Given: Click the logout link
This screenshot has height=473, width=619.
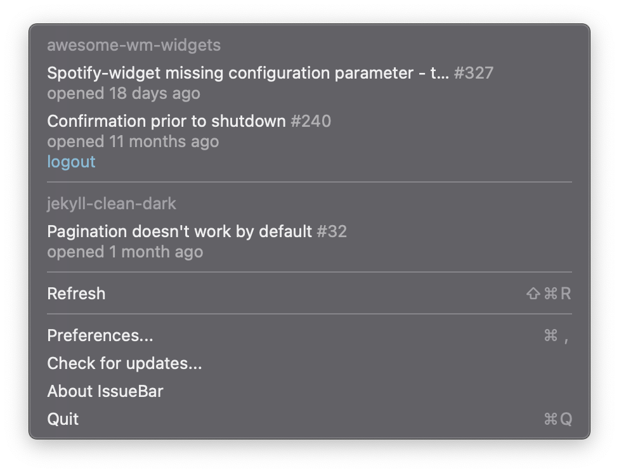Looking at the screenshot, I should tap(71, 162).
